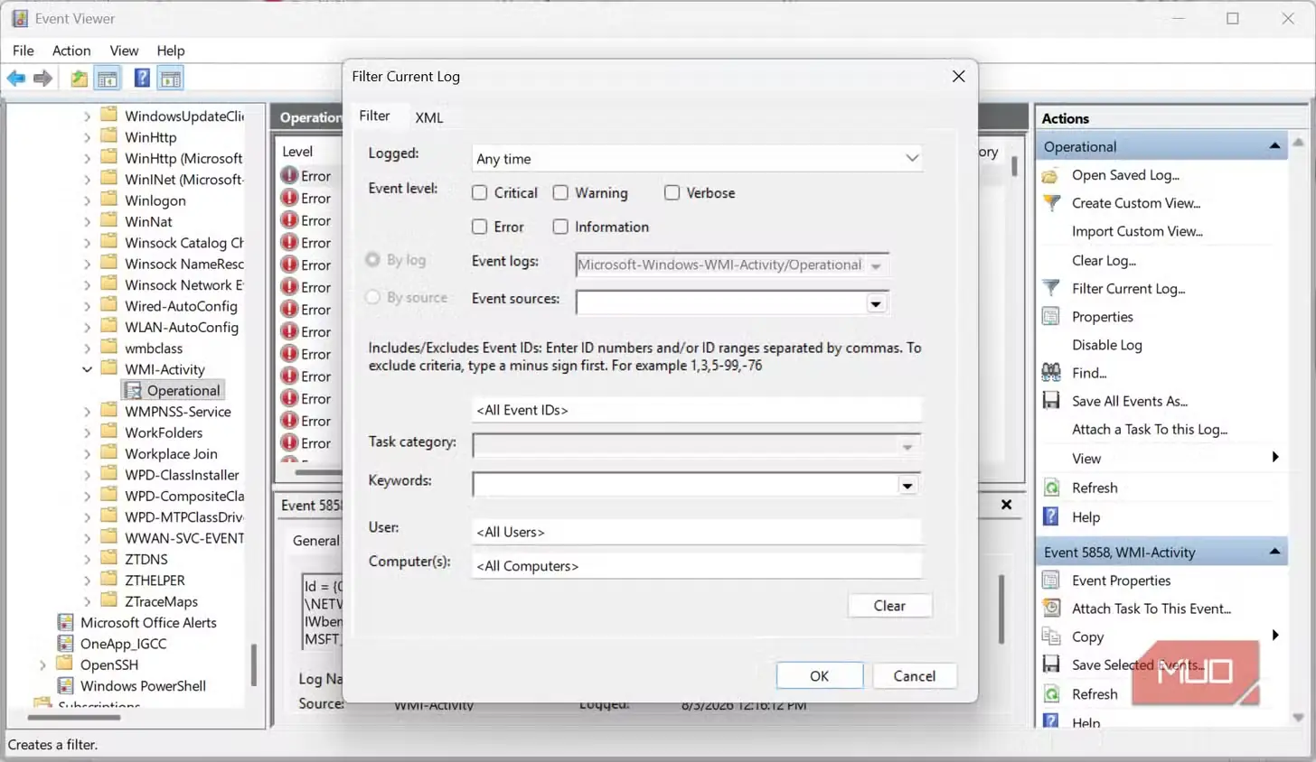1316x762 pixels.
Task: Switch to the Filter tab
Action: 374,116
